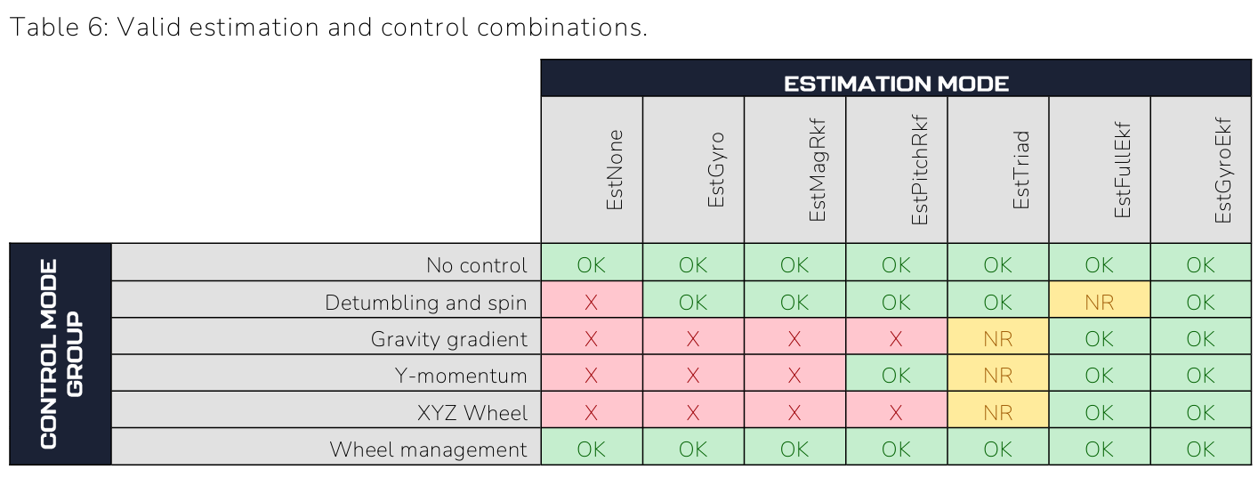Click Gravity gradient NR cell under EstTriad
This screenshot has width=1258, height=502.
pyautogui.click(x=998, y=339)
